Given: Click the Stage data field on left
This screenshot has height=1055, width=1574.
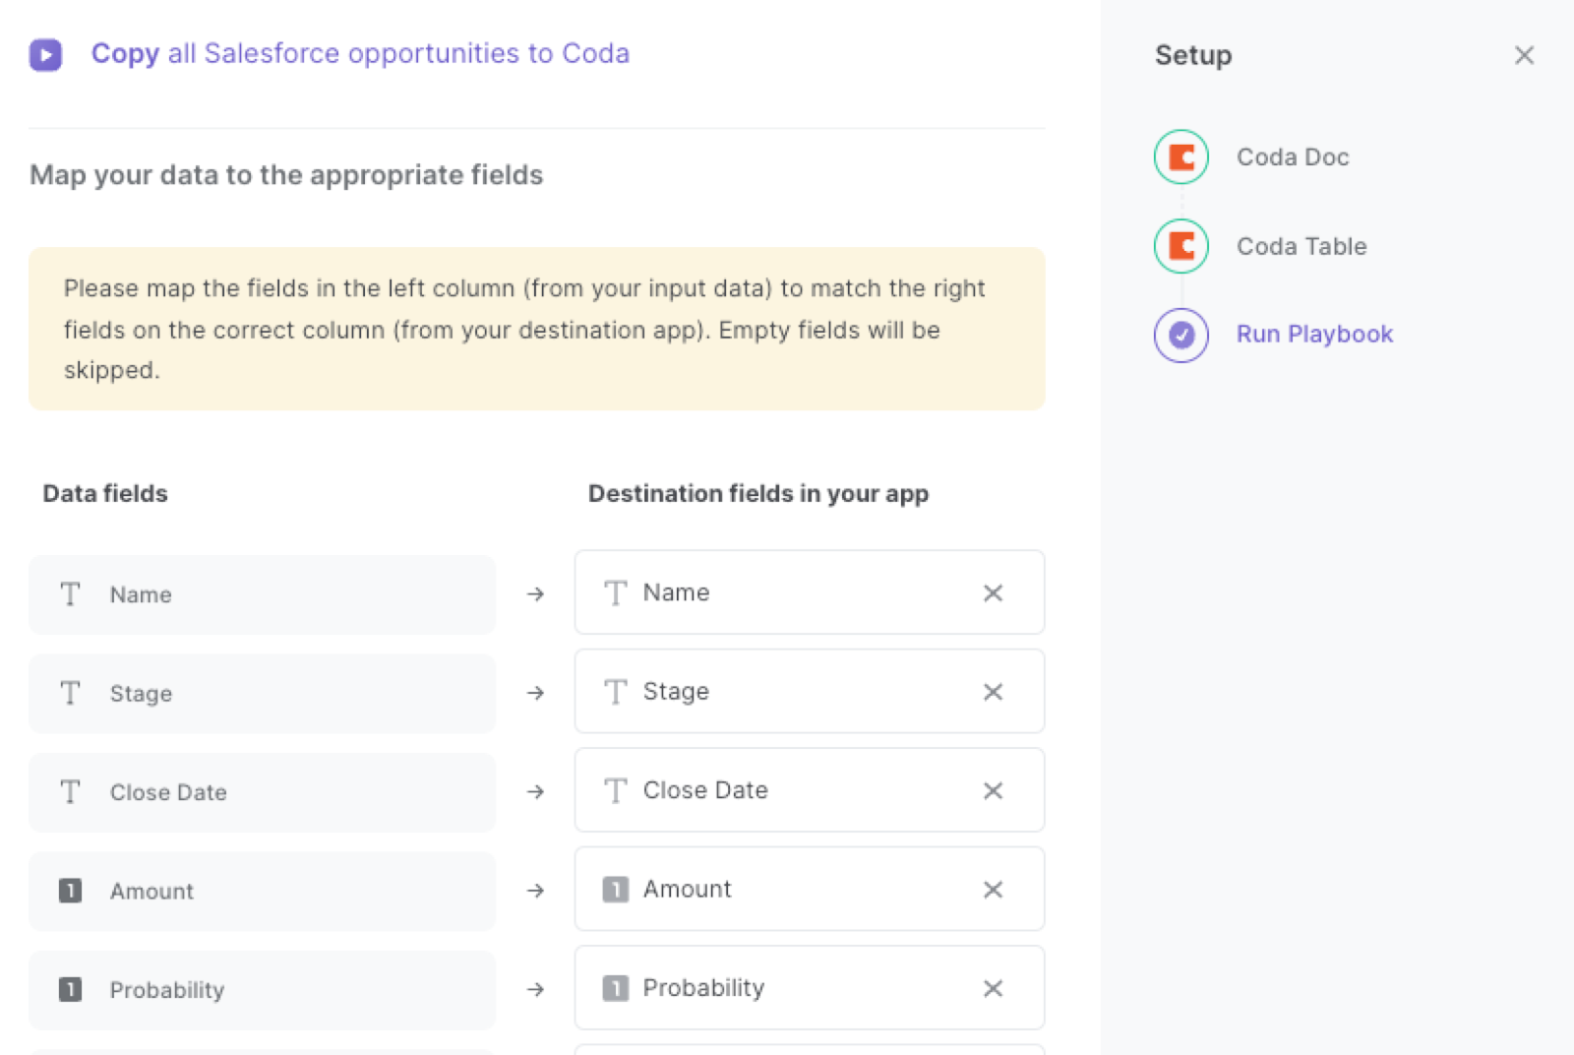Looking at the screenshot, I should (262, 694).
